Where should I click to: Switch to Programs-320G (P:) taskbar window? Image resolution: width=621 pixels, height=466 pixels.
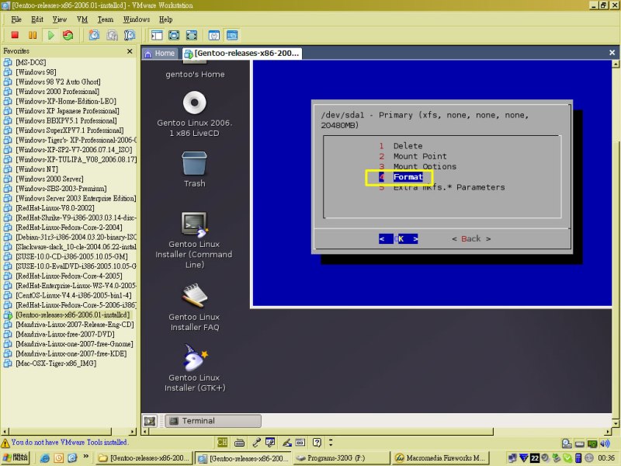click(342, 458)
